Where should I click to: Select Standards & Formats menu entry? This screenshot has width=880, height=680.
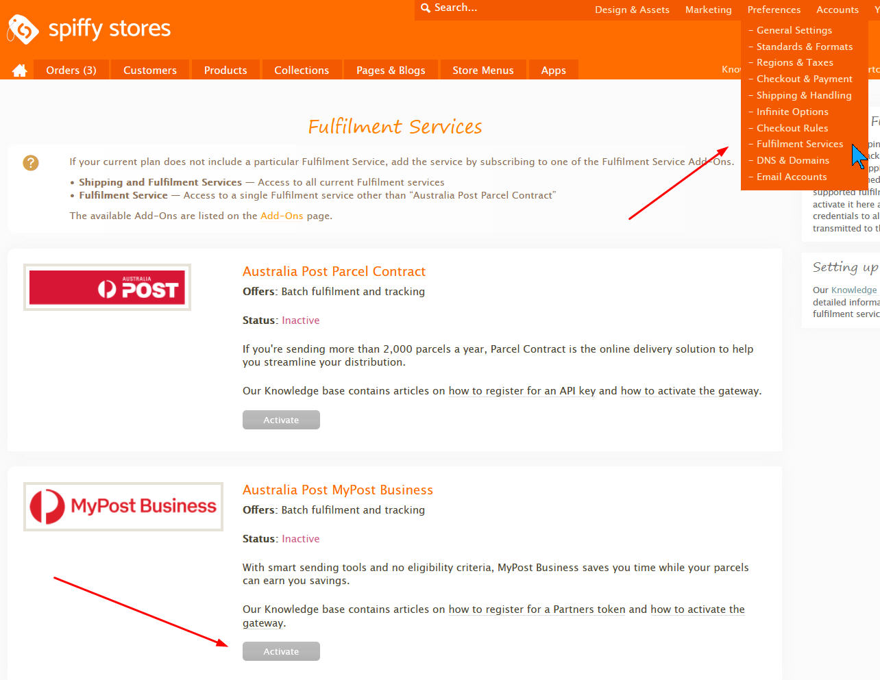(805, 47)
